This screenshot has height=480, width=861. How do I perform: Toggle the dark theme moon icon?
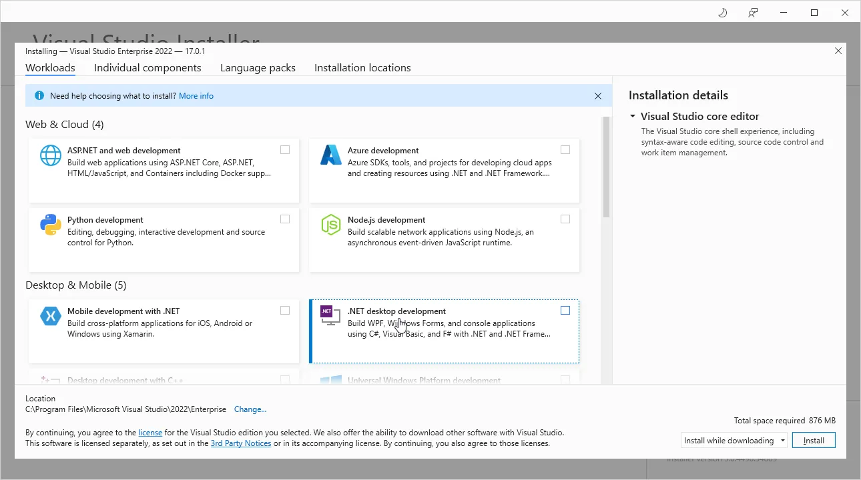(x=722, y=13)
